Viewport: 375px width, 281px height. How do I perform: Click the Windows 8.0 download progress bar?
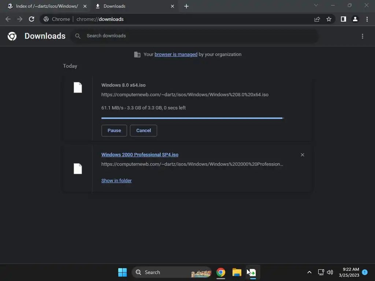193,118
